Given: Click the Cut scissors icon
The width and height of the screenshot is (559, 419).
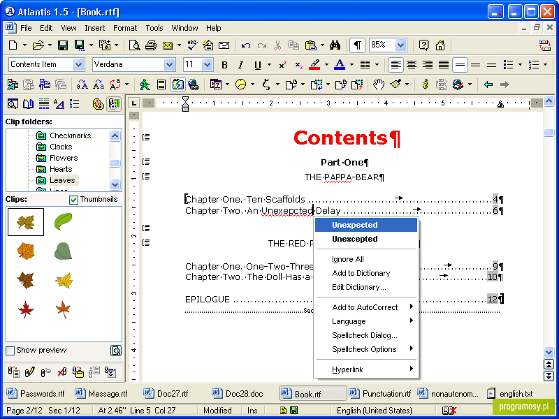Looking at the screenshot, I should (x=277, y=45).
